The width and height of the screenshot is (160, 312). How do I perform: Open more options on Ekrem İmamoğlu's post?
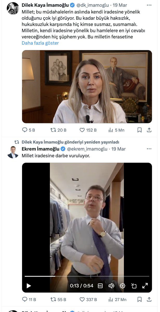149,149
